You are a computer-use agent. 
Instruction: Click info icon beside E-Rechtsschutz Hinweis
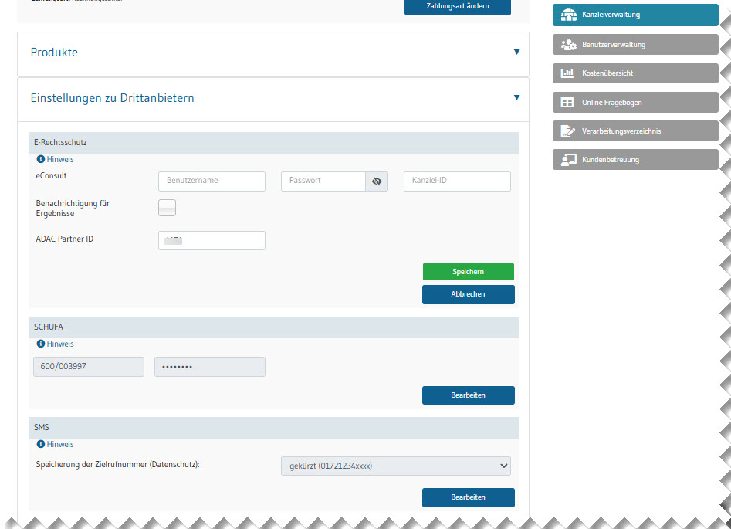pos(41,159)
